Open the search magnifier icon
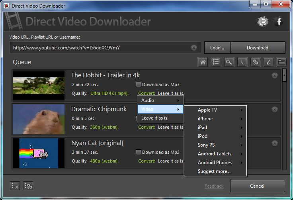This screenshot has width=293, height=200. point(229,62)
